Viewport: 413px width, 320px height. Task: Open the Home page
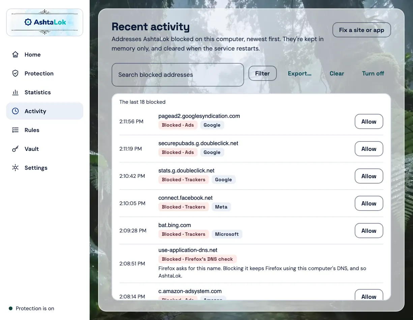point(45,55)
